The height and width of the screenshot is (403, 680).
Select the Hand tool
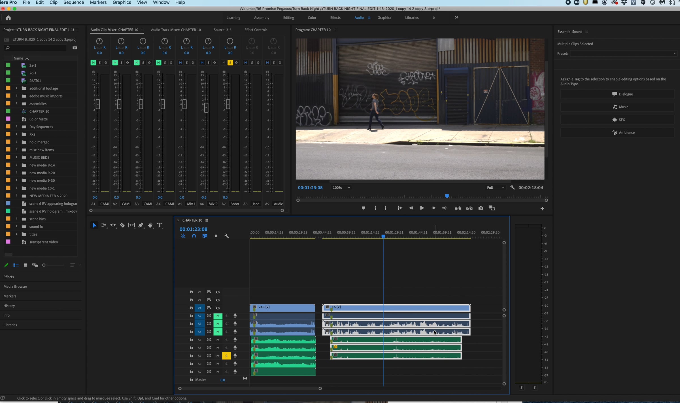pyautogui.click(x=150, y=225)
